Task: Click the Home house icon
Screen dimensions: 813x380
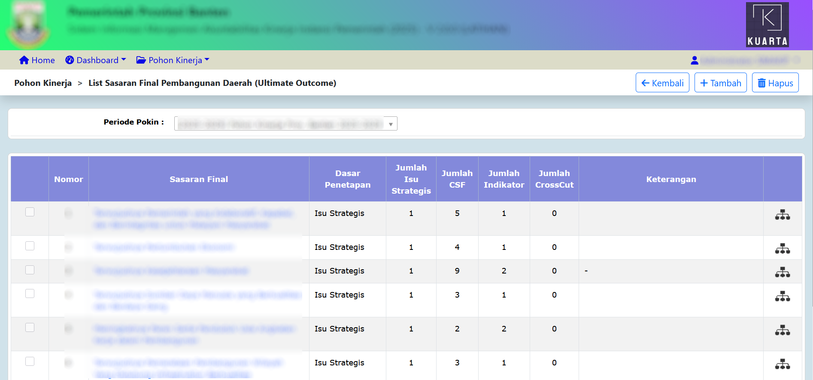Action: point(24,61)
